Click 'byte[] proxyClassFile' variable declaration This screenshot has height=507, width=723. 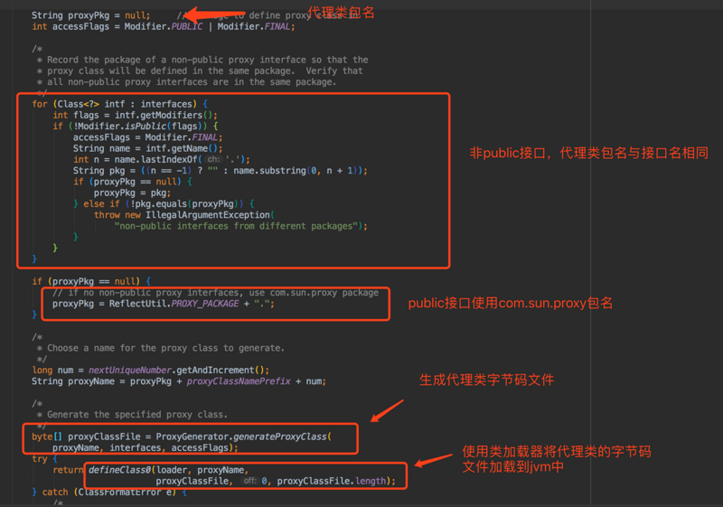point(86,437)
